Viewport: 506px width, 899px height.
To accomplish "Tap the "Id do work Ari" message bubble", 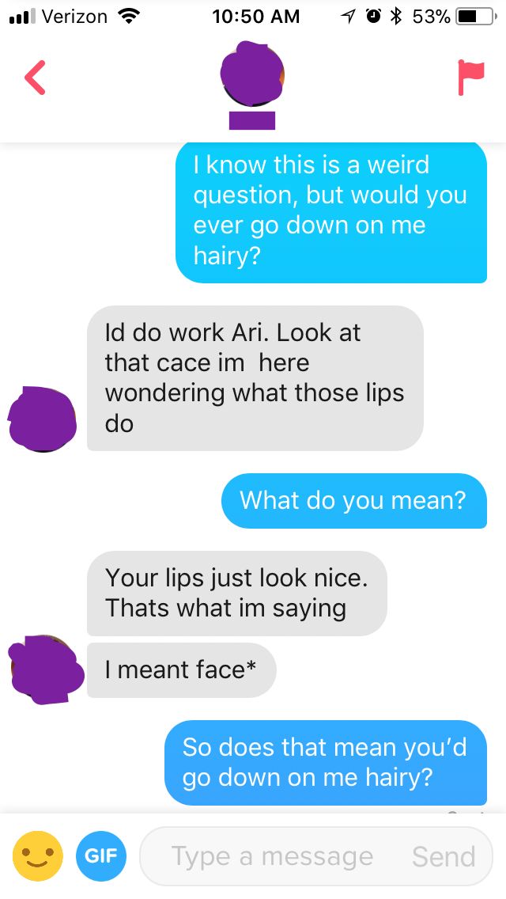I will [255, 377].
